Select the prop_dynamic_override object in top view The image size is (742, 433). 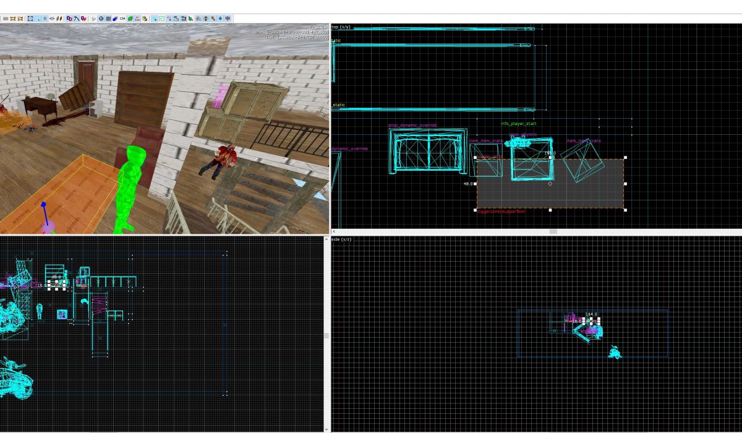[x=428, y=150]
